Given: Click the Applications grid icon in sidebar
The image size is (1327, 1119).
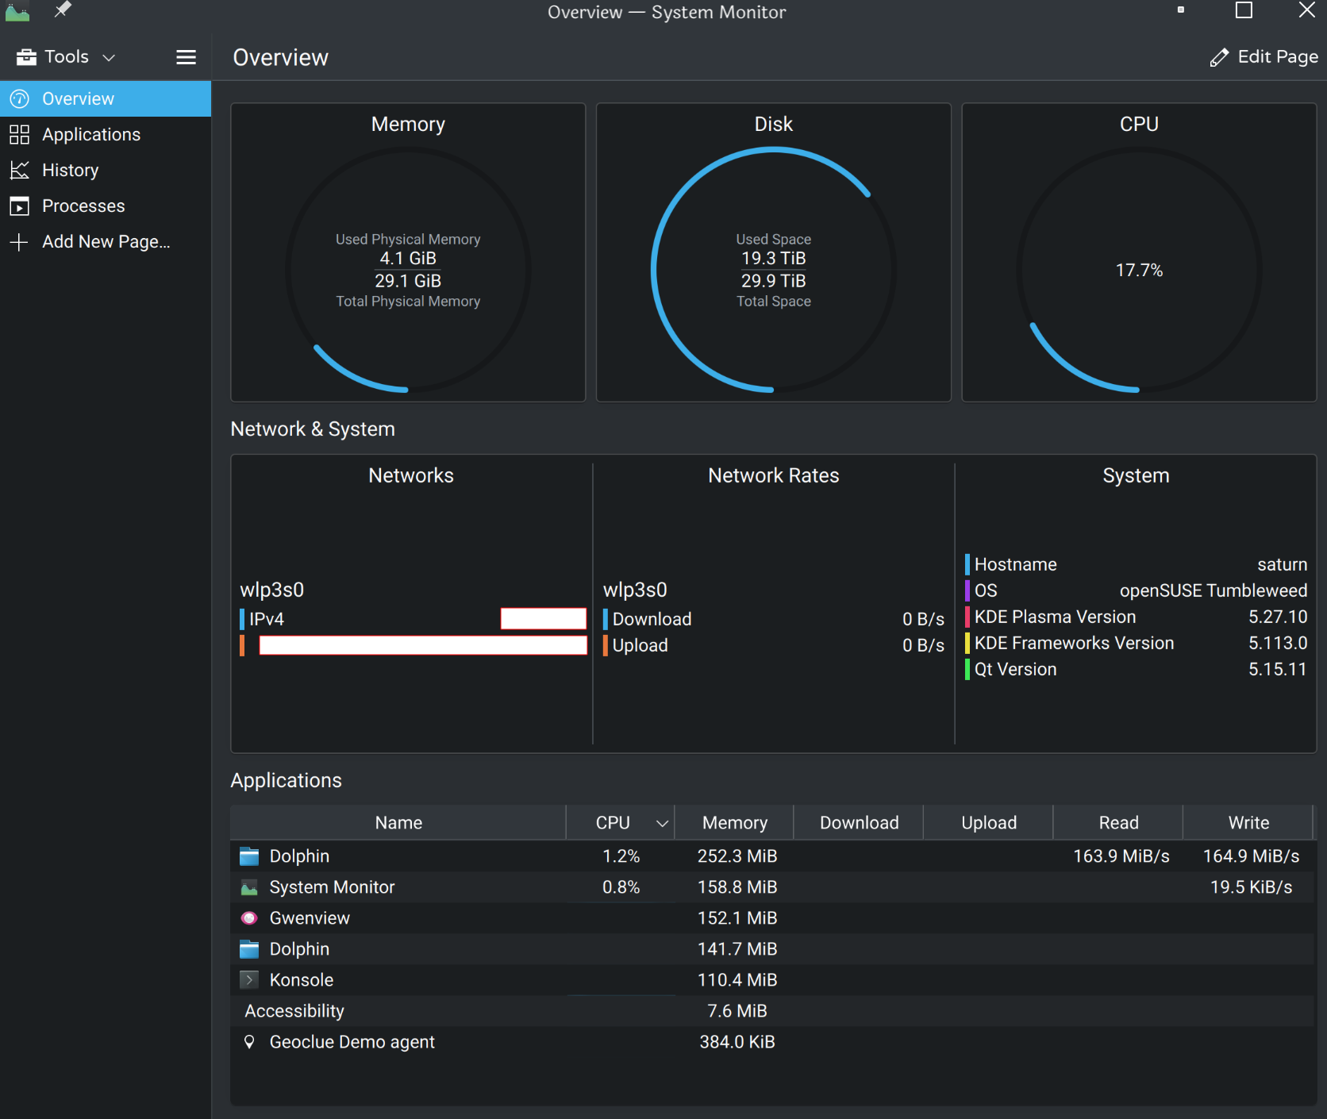Looking at the screenshot, I should (19, 134).
